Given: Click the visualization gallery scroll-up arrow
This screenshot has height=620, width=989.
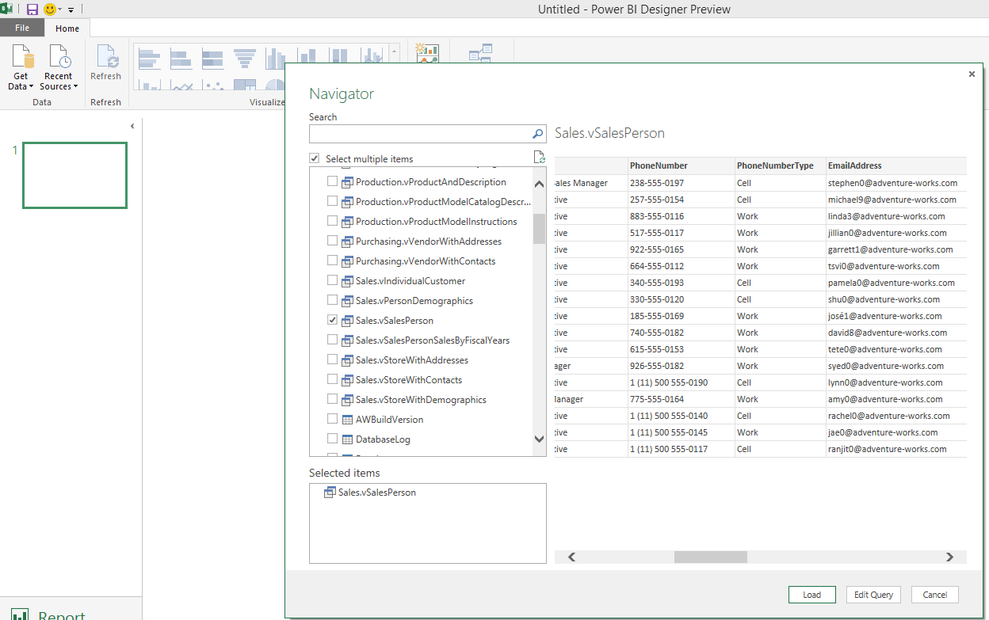Looking at the screenshot, I should pos(395,51).
